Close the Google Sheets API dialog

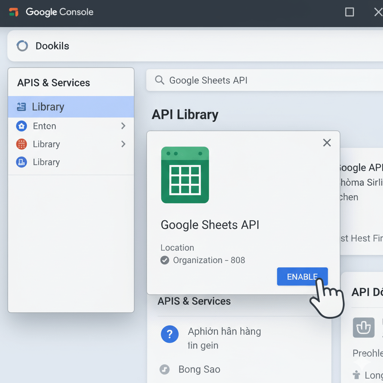(327, 143)
